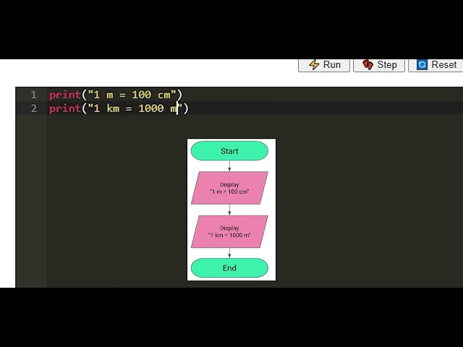Click the Step button
The image size is (463, 347).
(x=379, y=65)
